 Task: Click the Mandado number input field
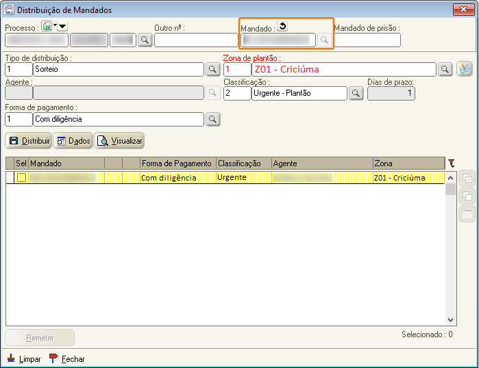(278, 40)
